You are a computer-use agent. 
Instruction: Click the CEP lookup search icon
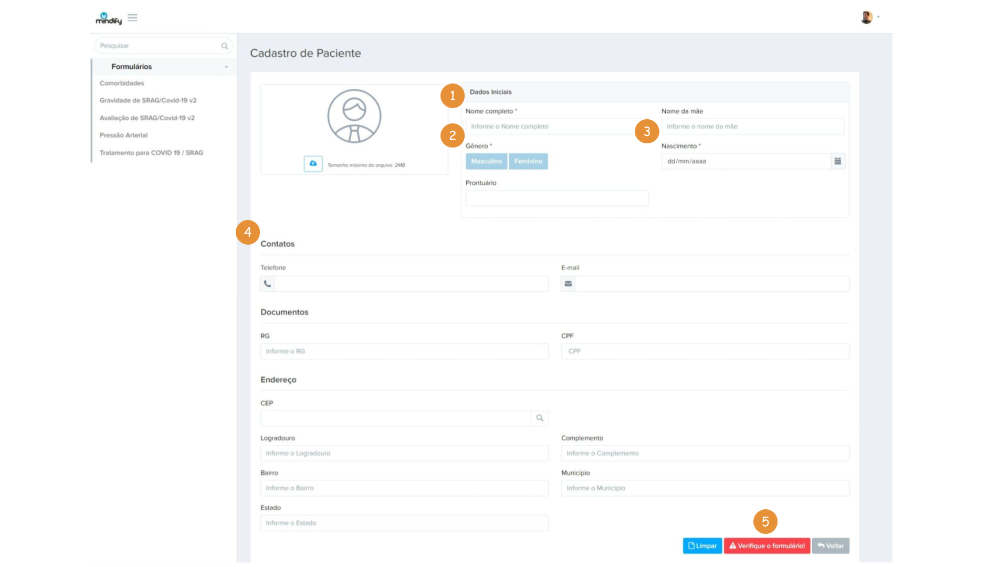(x=540, y=418)
